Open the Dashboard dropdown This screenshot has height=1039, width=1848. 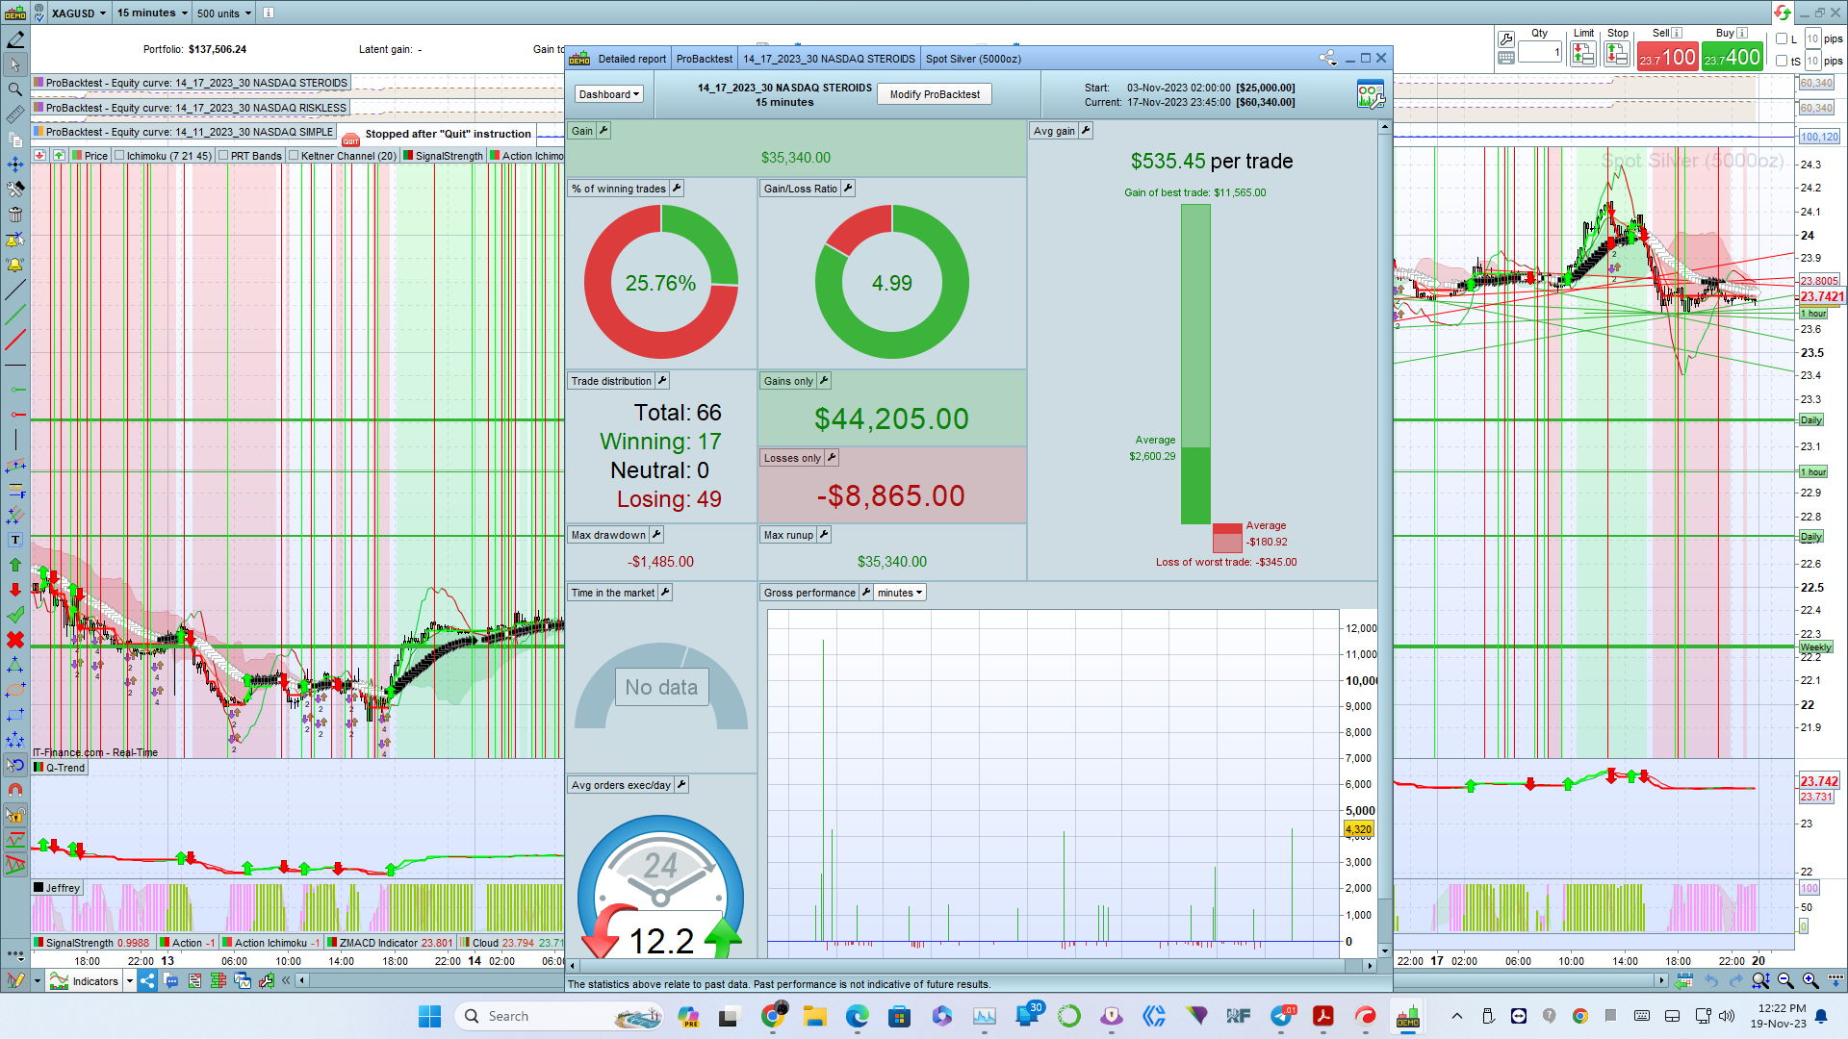[x=609, y=94]
